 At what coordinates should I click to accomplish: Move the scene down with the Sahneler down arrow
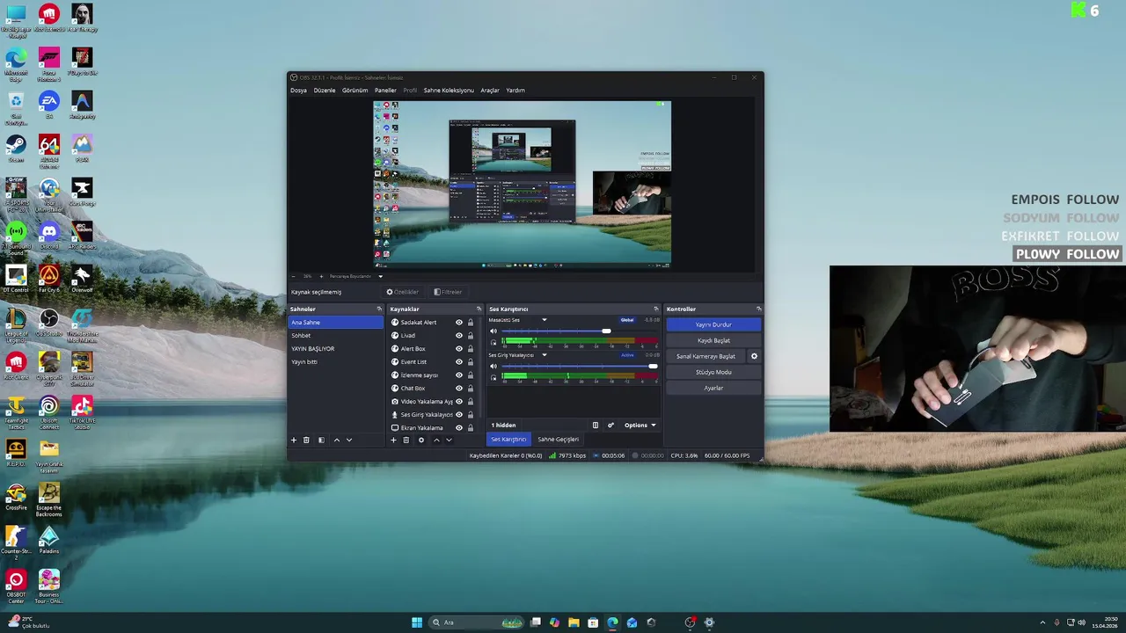349,440
